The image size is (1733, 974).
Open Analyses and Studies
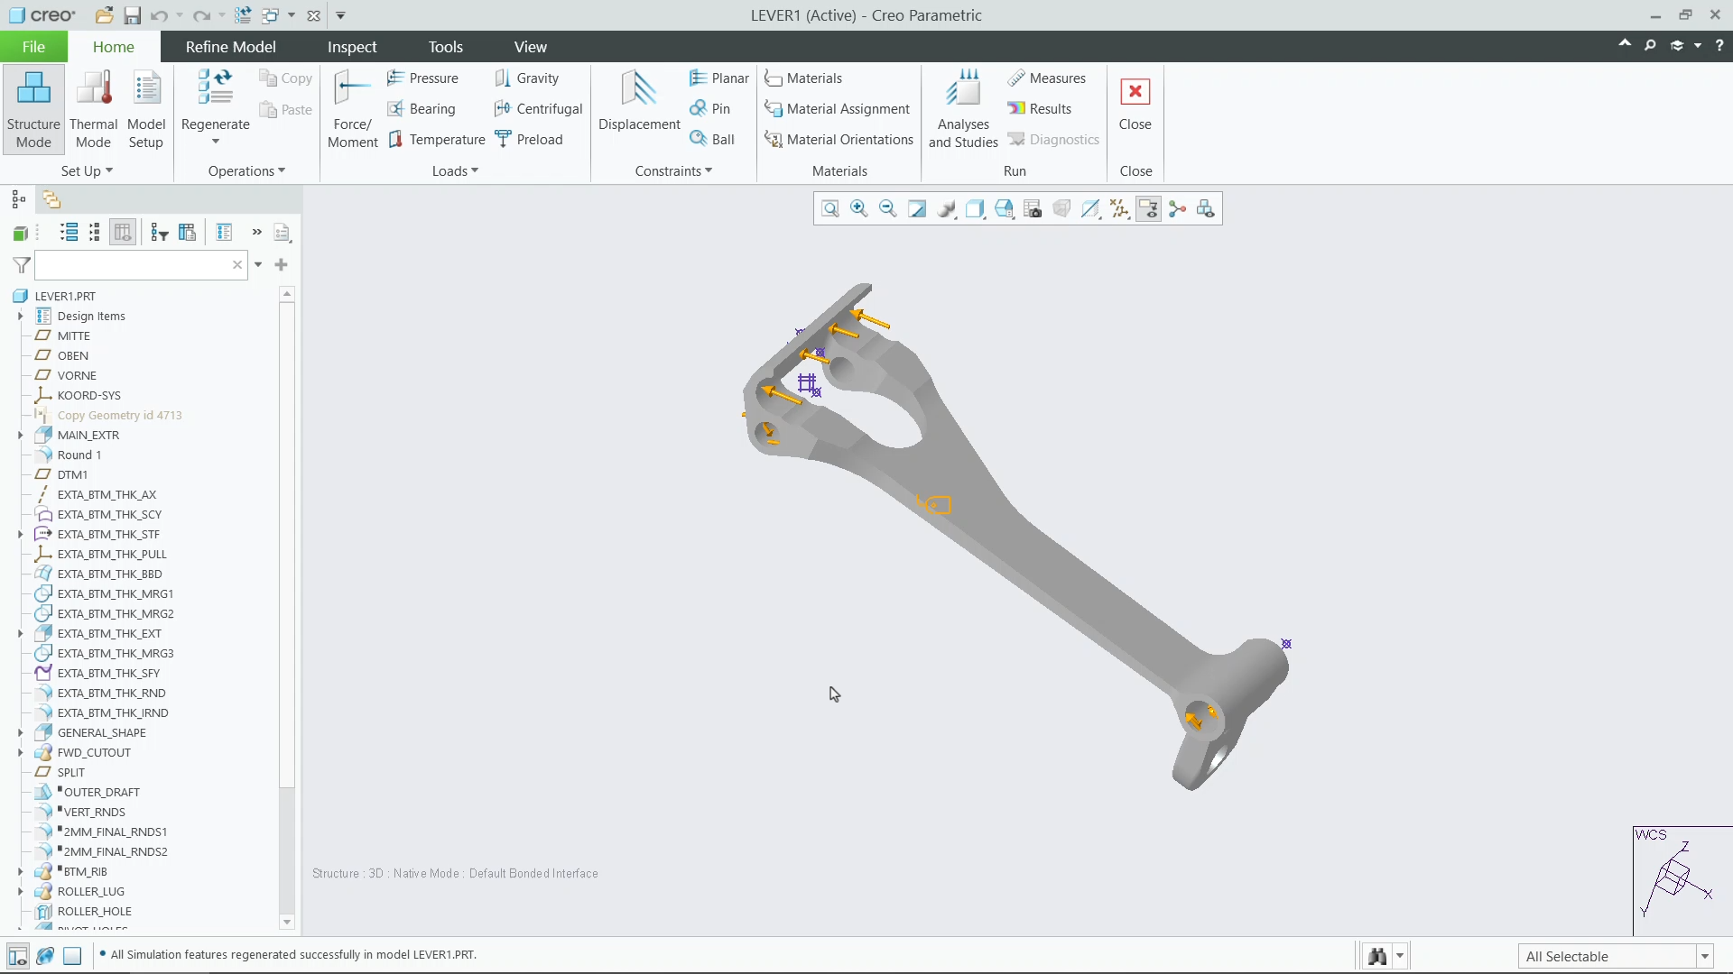[x=963, y=109]
